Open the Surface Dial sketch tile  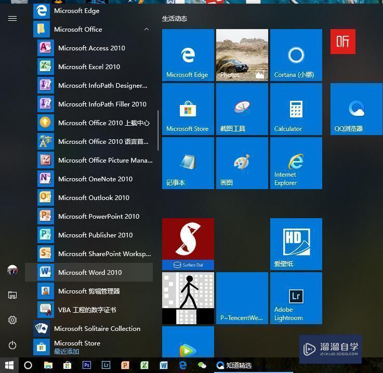188,244
